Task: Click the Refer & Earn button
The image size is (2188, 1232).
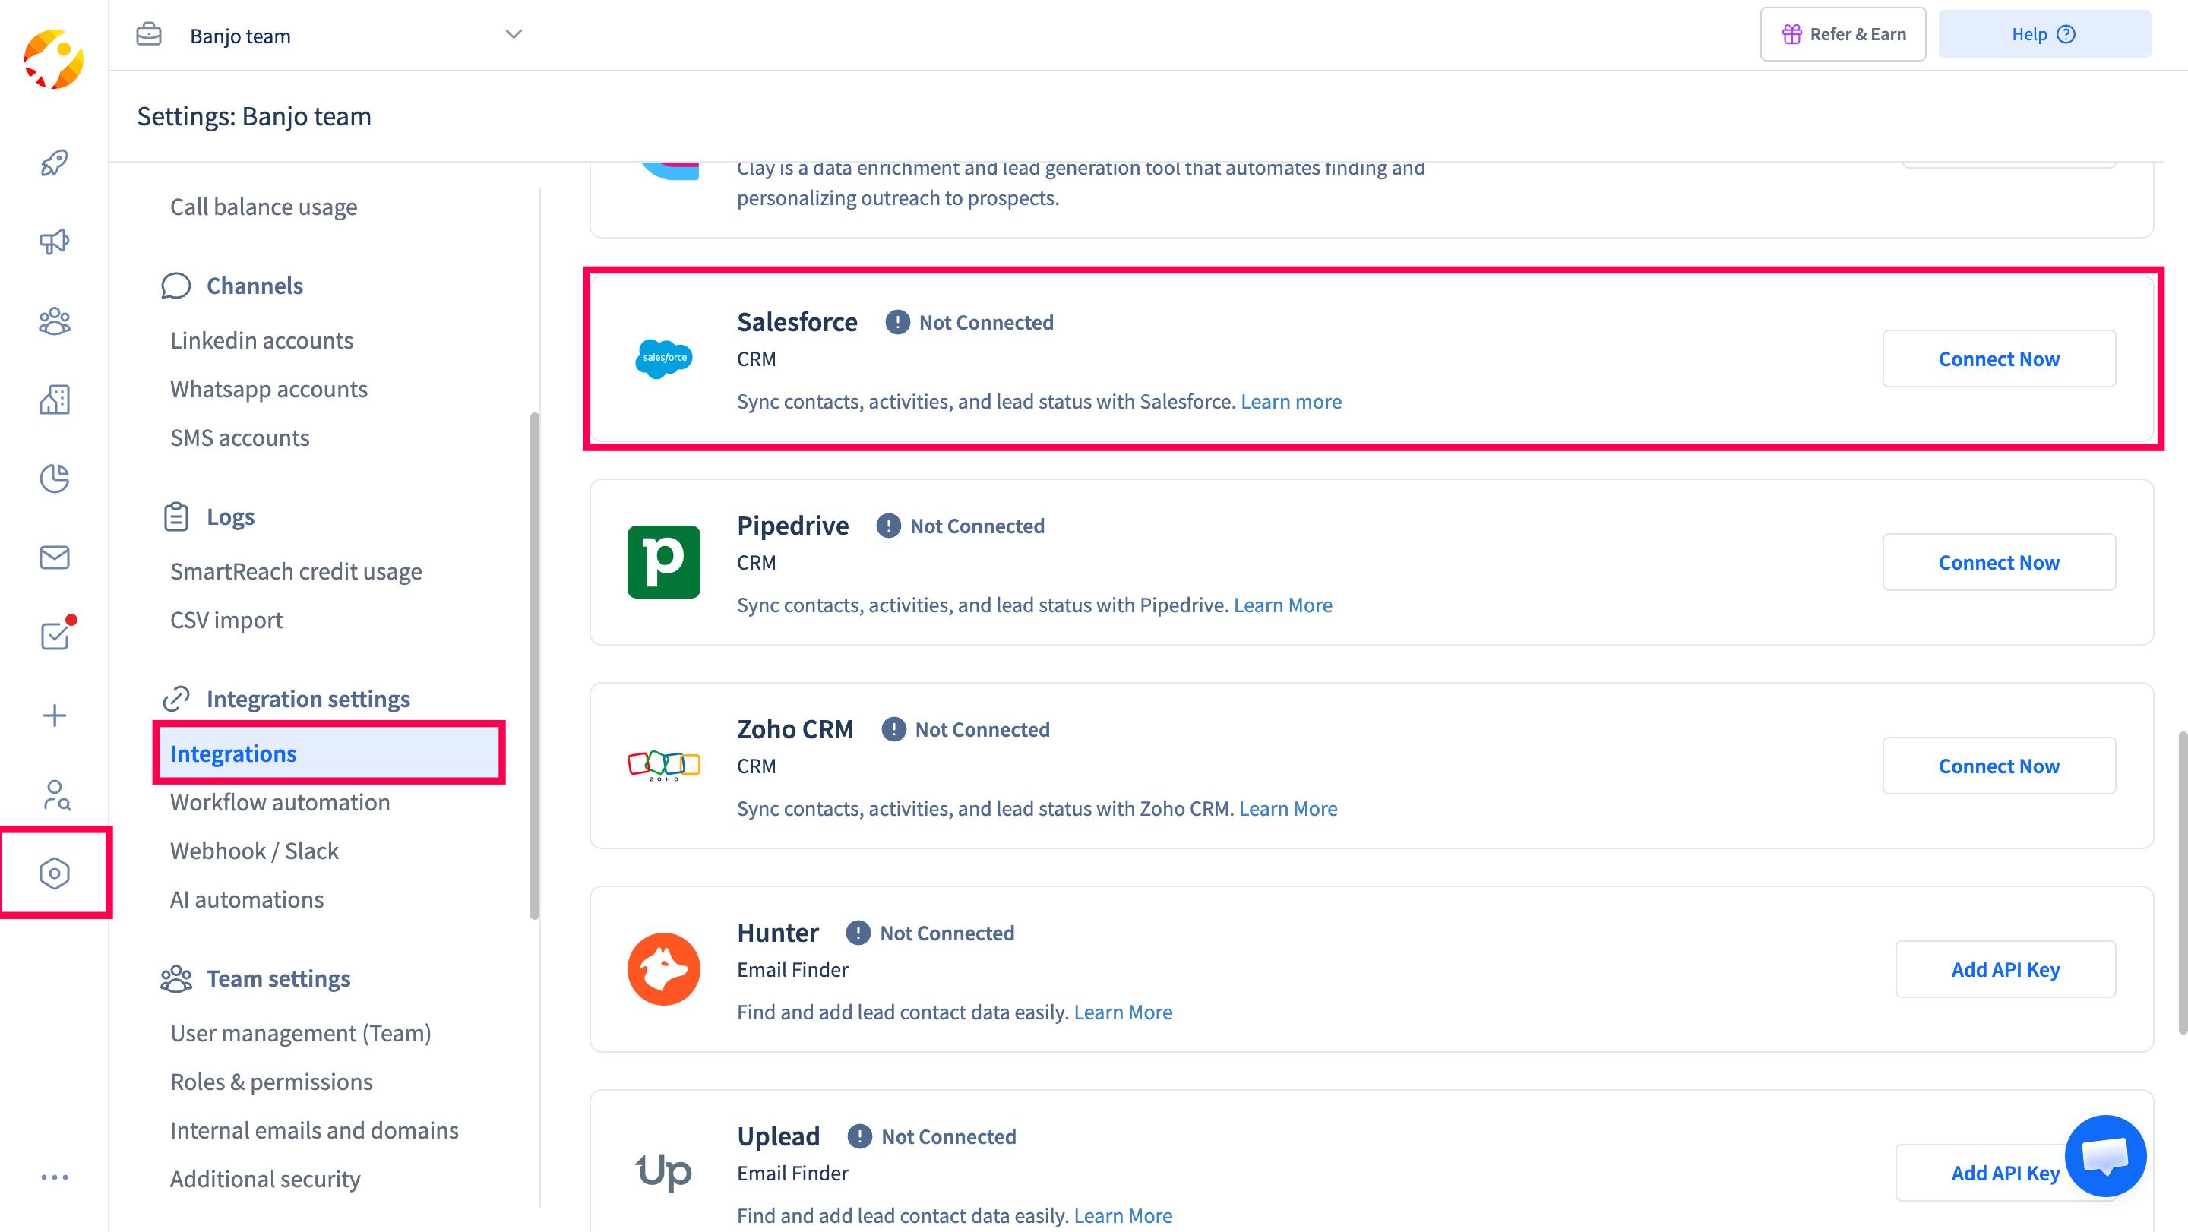Action: [1842, 35]
